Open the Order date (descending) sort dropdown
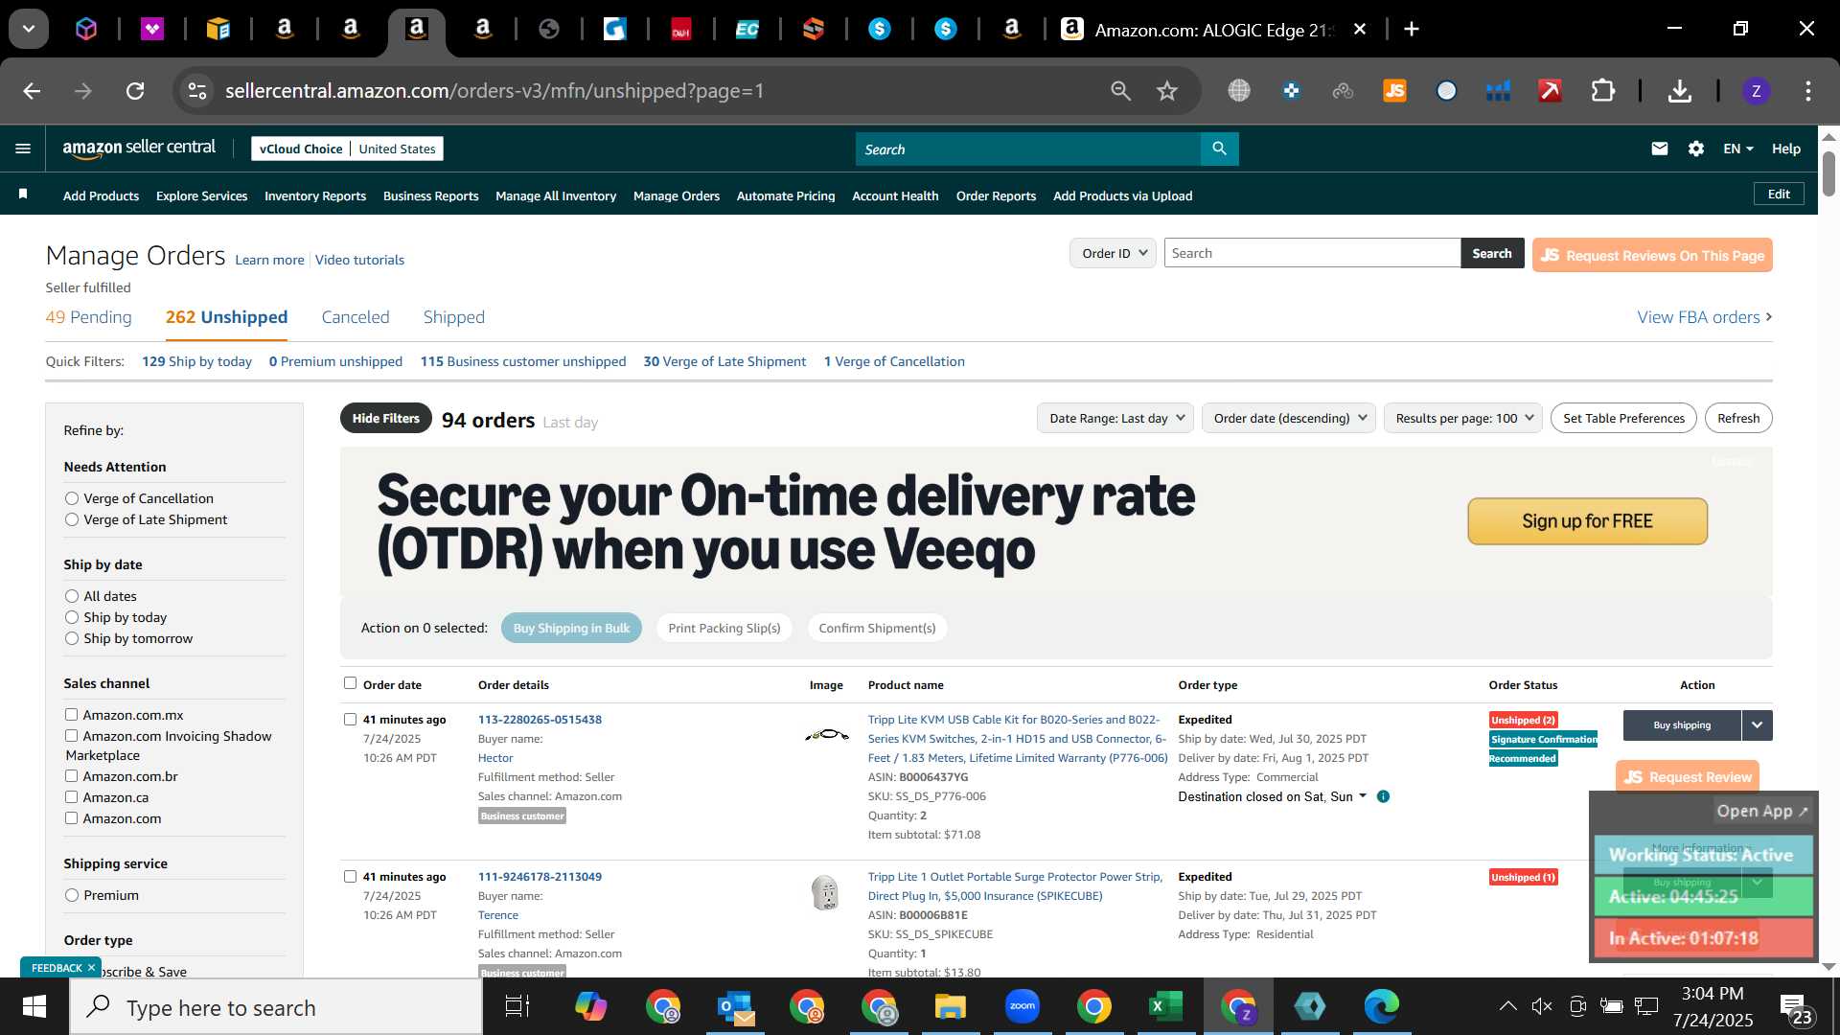Image resolution: width=1840 pixels, height=1035 pixels. [x=1289, y=418]
